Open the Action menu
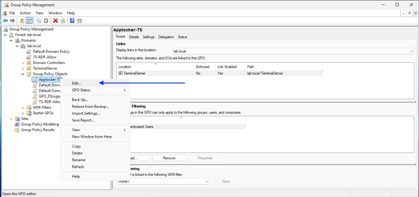The height and width of the screenshot is (197, 419). (x=25, y=13)
